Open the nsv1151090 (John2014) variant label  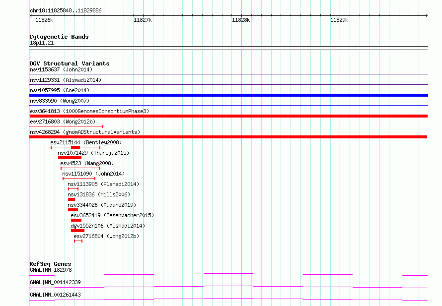(93, 174)
